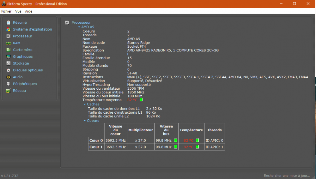Click the Audio speaker icon
The width and height of the screenshot is (316, 179).
click(8, 77)
